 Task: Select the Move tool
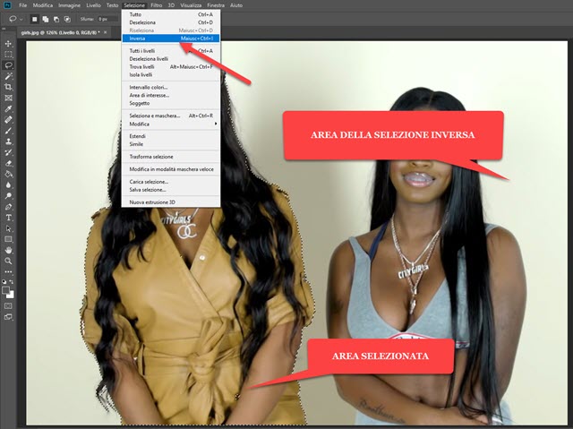point(8,44)
